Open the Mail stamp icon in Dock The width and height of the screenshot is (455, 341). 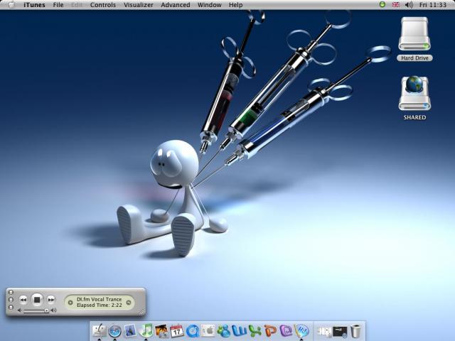click(130, 331)
